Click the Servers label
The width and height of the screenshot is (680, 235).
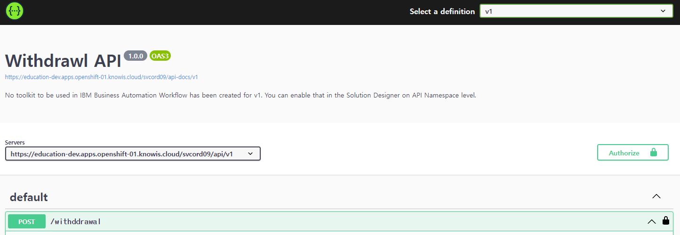coord(15,142)
